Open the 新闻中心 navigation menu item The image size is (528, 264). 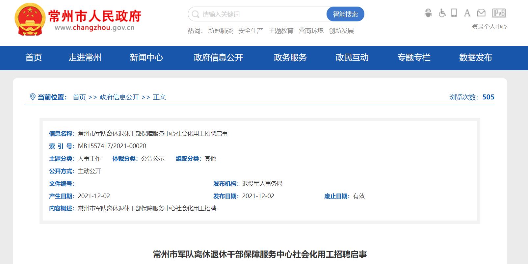point(146,58)
